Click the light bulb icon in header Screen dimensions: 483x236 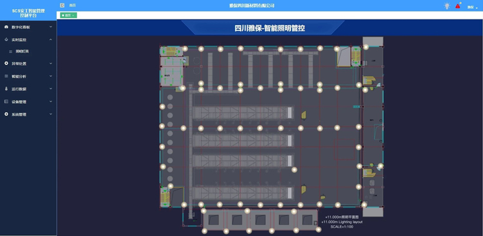[x=447, y=6]
